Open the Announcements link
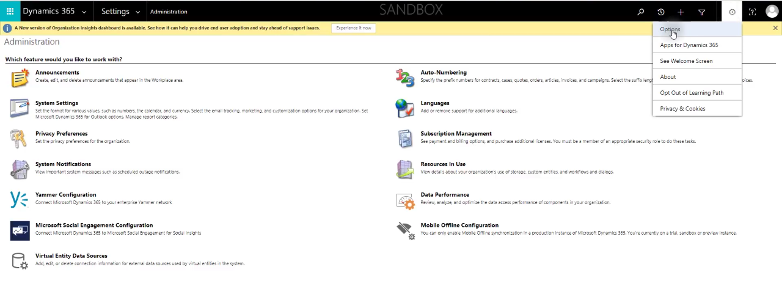The image size is (782, 286). point(57,73)
